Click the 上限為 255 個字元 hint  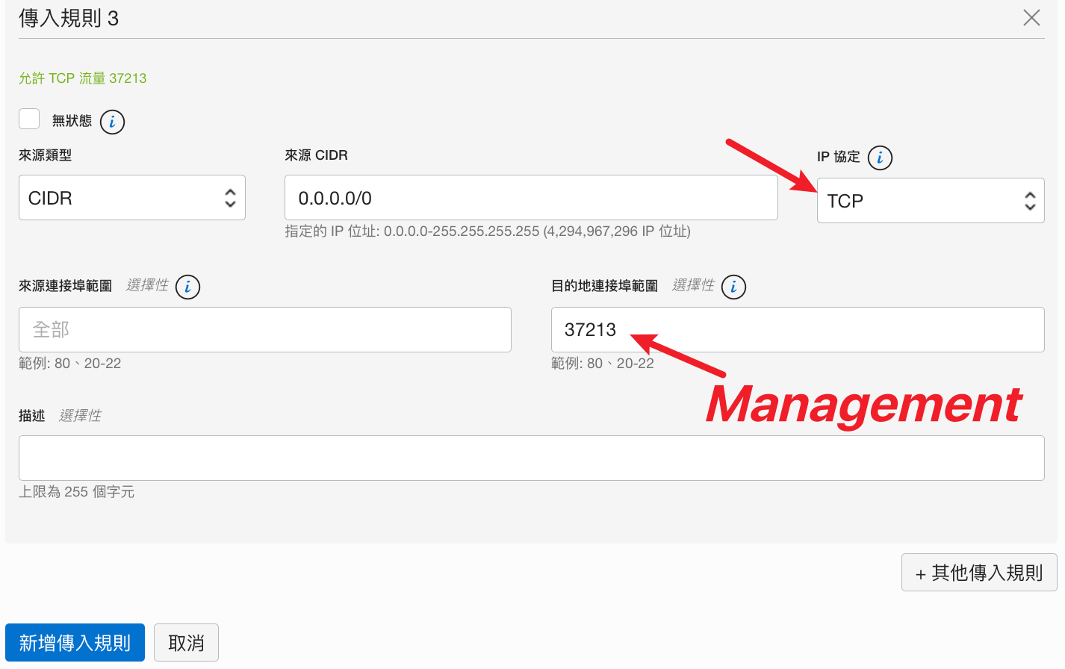coord(77,492)
